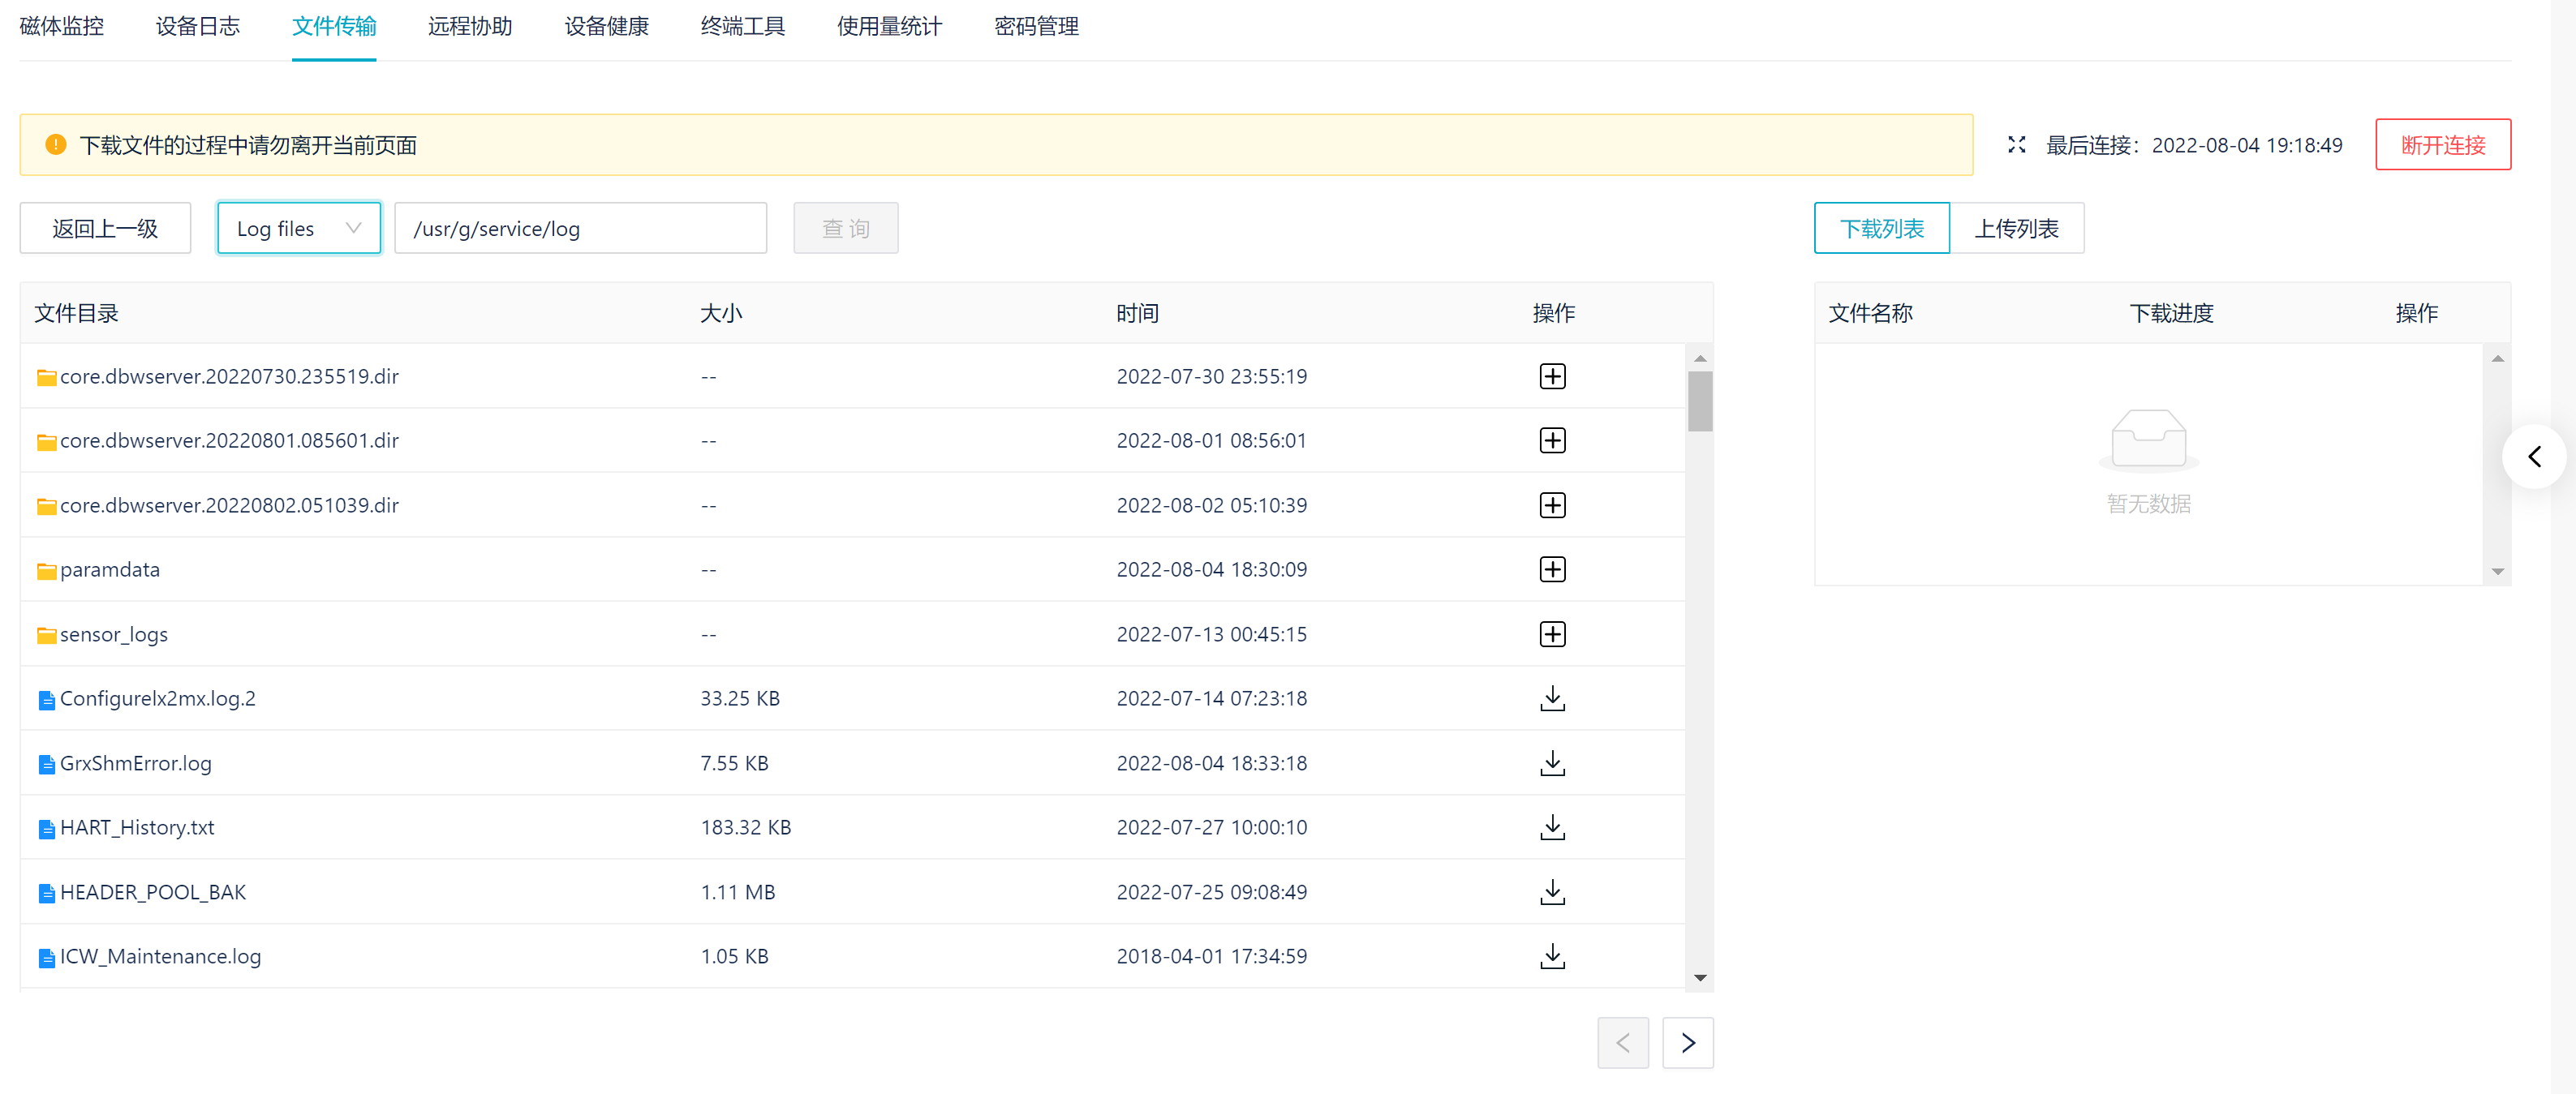Download the Configurelx2mx.log.2 file
2576x1094 pixels.
tap(1552, 698)
